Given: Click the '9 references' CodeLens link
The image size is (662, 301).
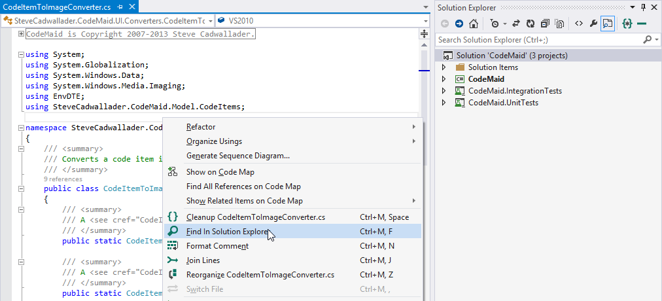Looking at the screenshot, I should [63, 179].
